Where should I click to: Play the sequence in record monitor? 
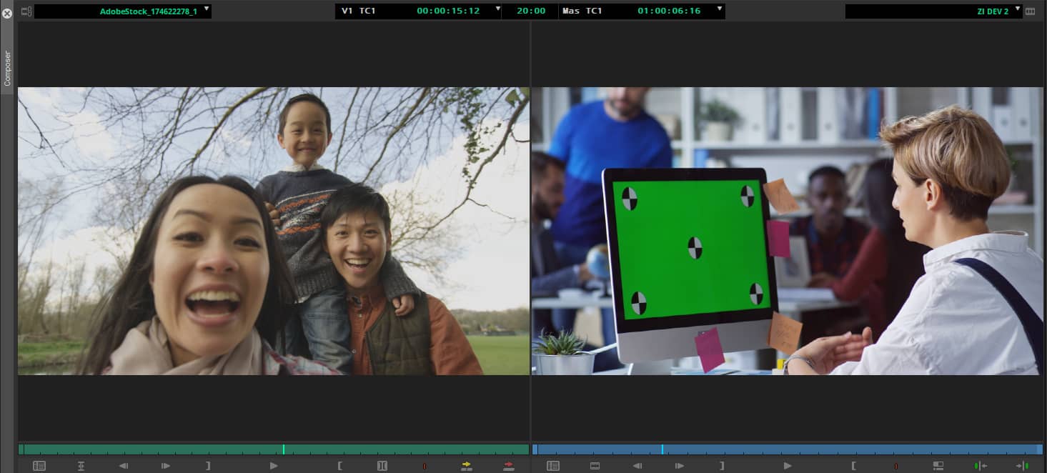tap(788, 466)
